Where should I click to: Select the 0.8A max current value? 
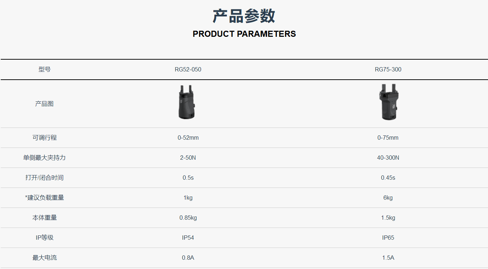[188, 258]
